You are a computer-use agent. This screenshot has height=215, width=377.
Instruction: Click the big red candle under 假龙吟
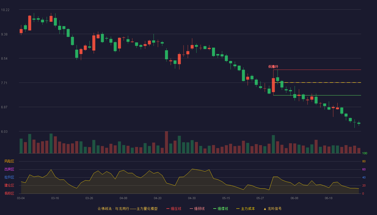coord(273,85)
